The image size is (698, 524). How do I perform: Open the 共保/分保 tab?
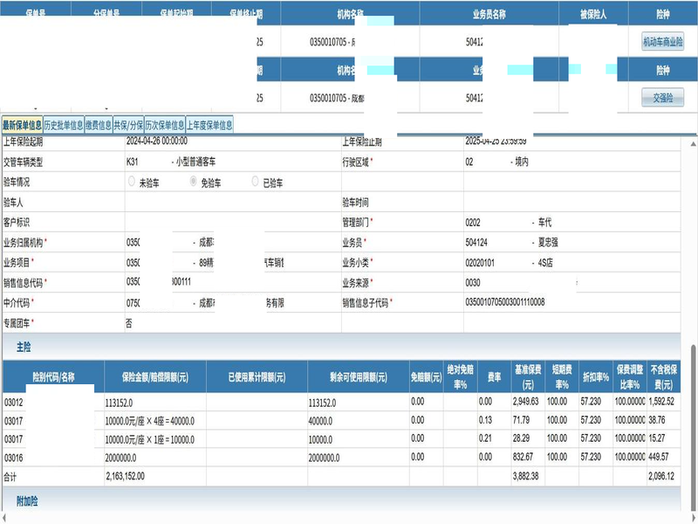[127, 125]
